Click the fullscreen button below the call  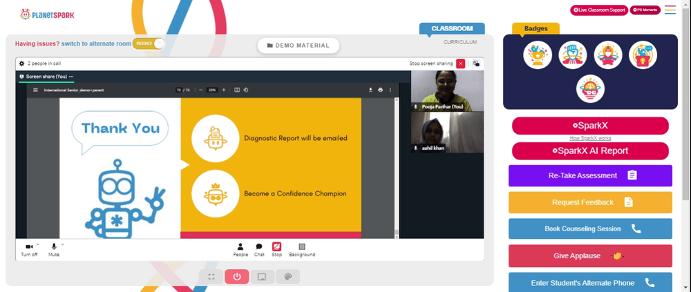(x=211, y=277)
